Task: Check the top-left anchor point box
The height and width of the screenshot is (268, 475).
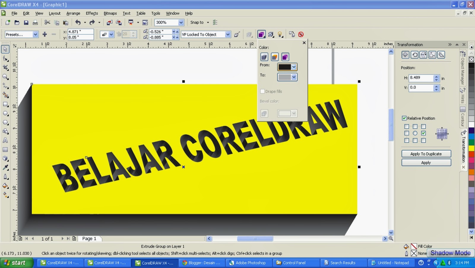Action: point(407,126)
